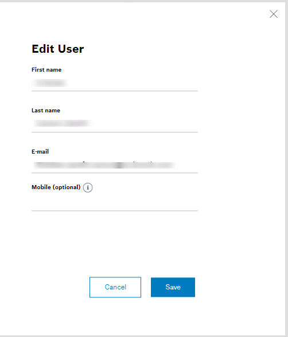Click the Last name label
This screenshot has height=337, width=288.
click(x=46, y=111)
